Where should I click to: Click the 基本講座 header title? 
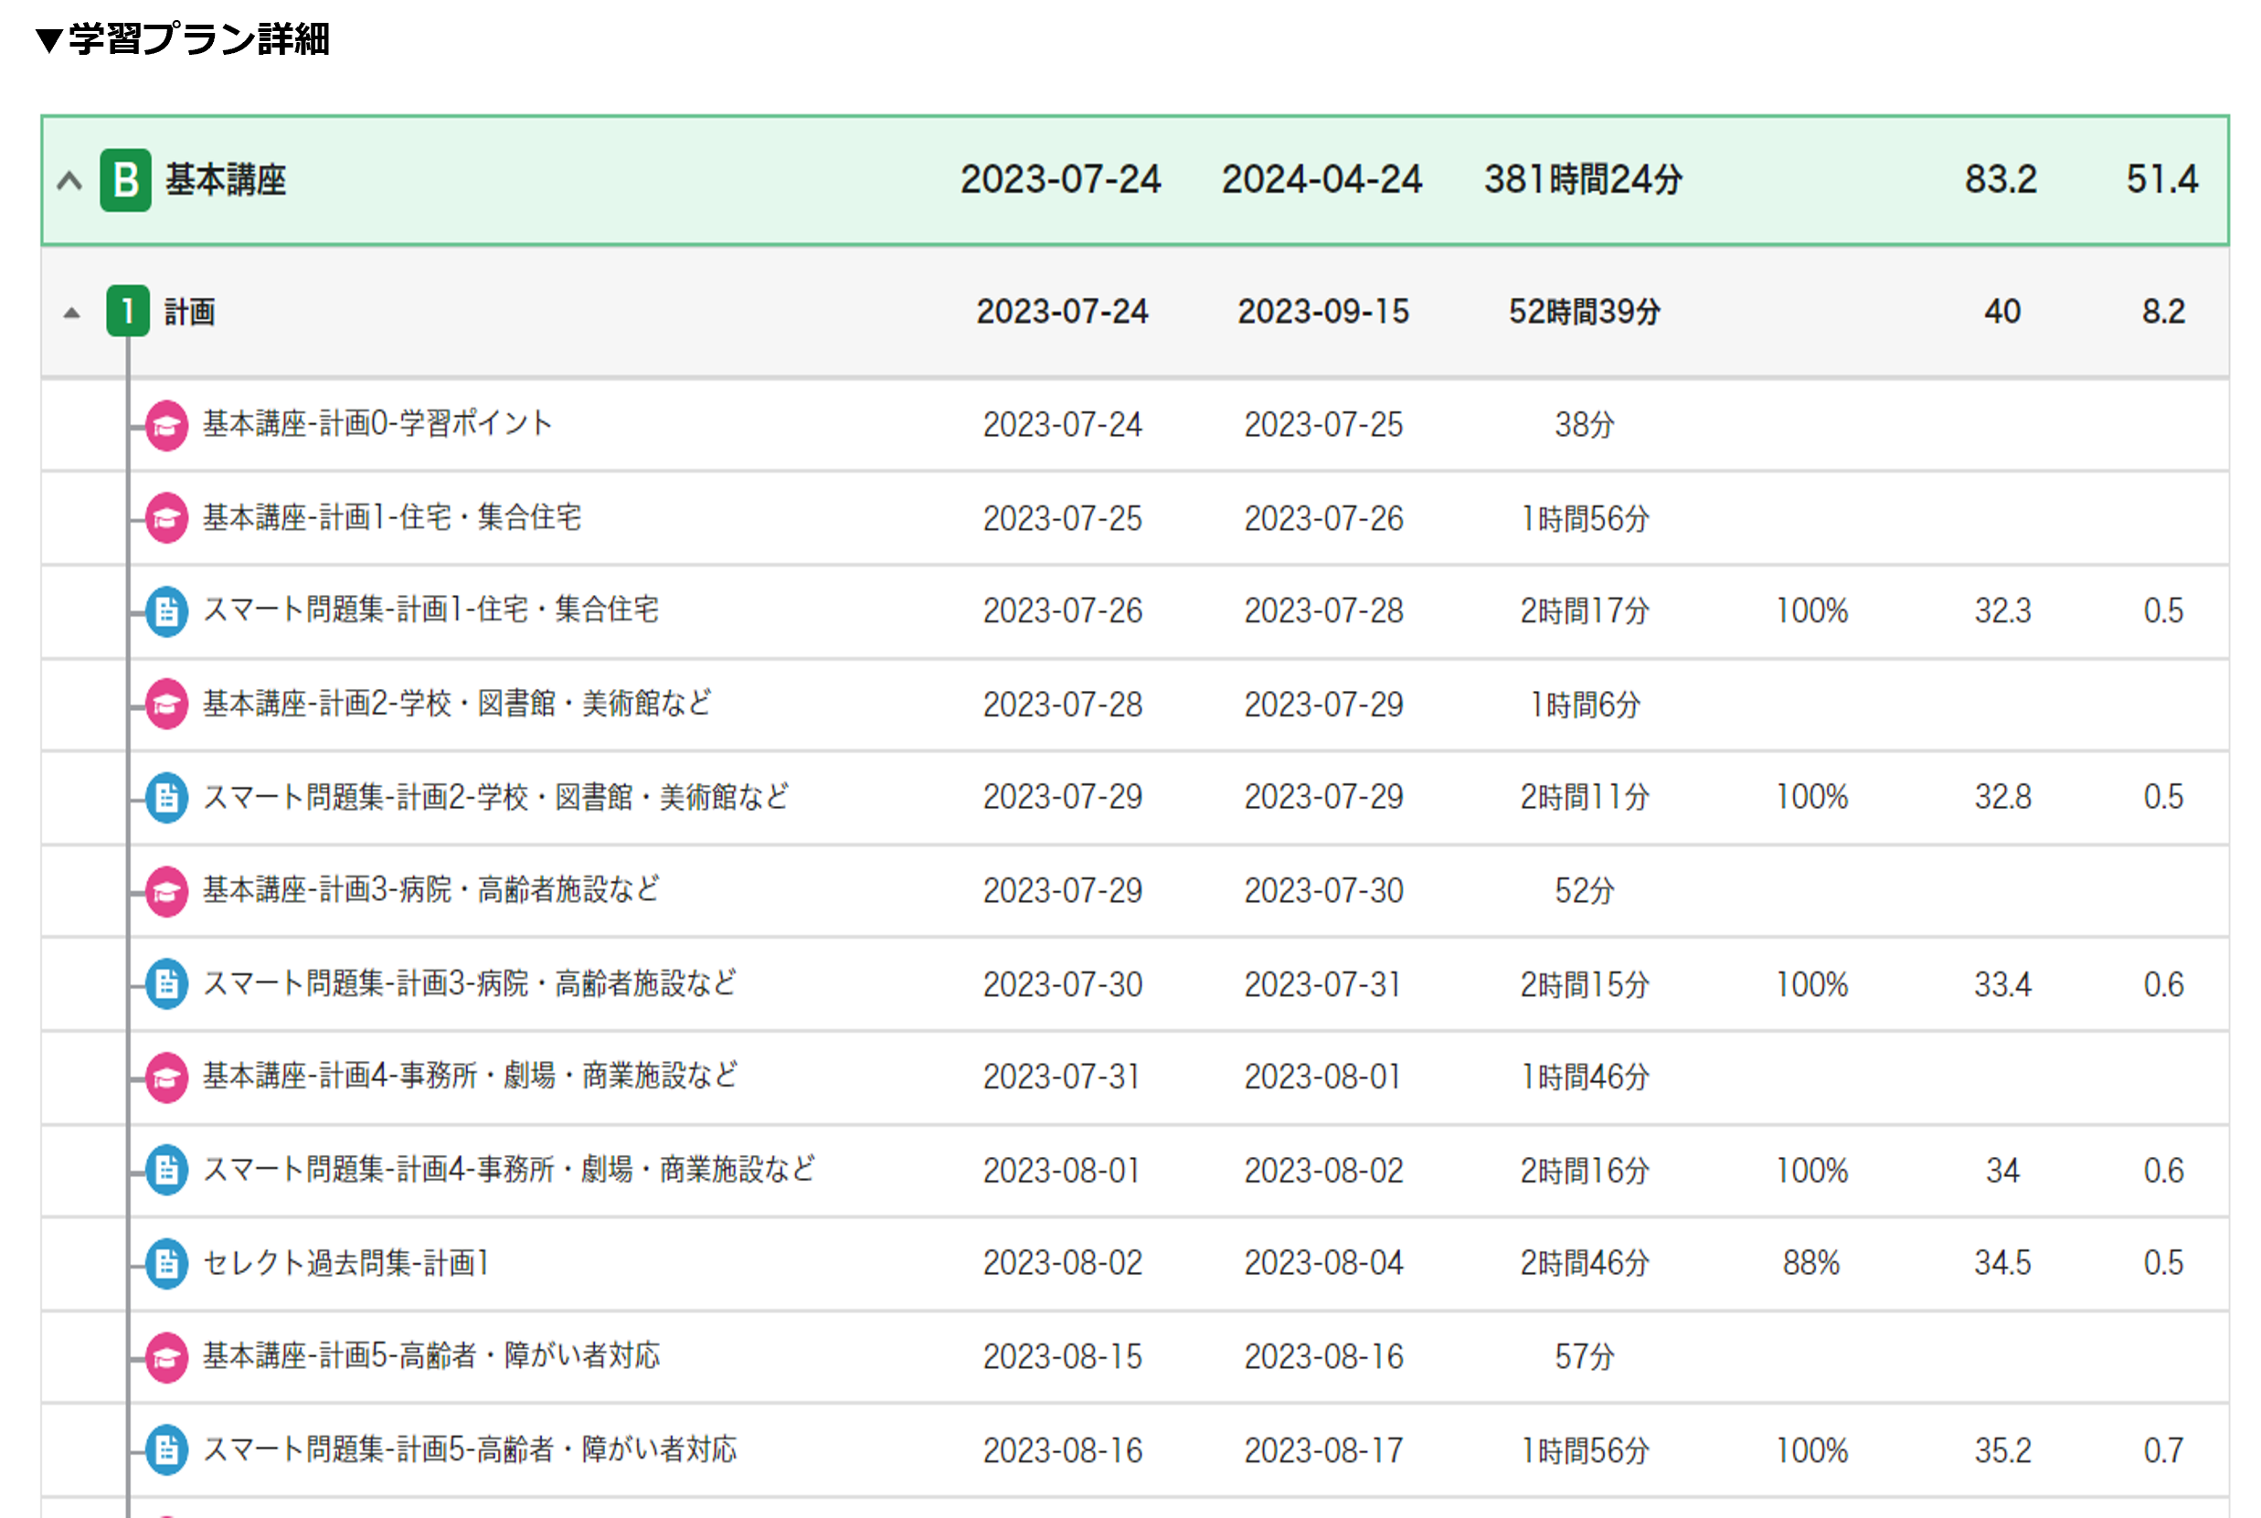coord(226,180)
